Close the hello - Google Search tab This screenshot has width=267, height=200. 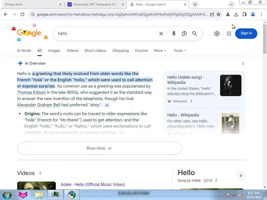point(185,5)
